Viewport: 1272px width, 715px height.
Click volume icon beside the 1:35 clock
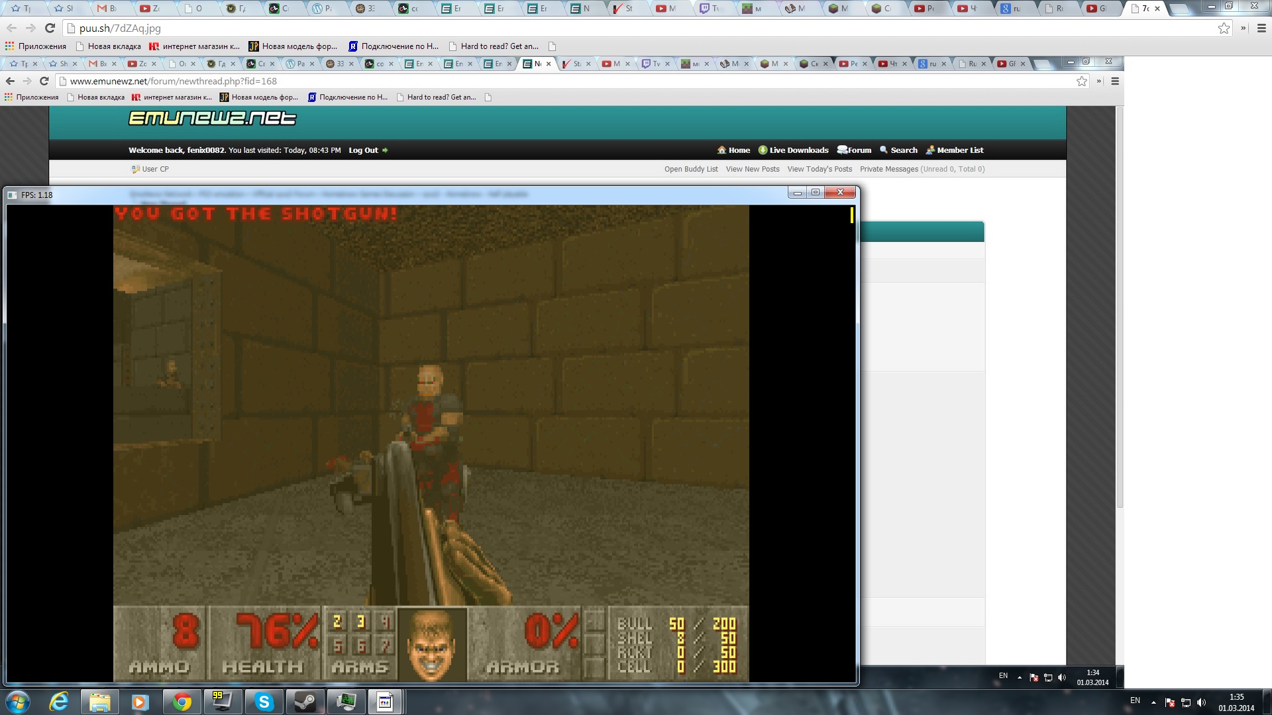point(1202,702)
